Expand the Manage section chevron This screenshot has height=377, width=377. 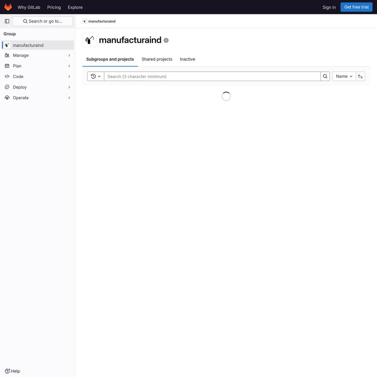pyautogui.click(x=69, y=55)
